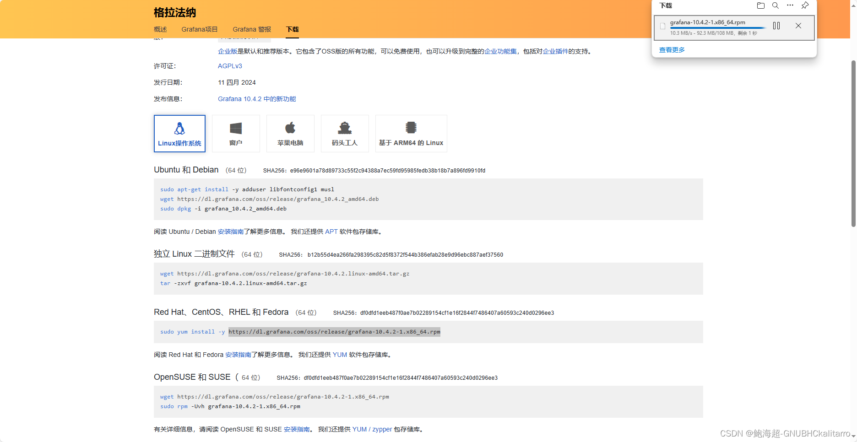The height and width of the screenshot is (442, 857).
Task: Click the 企业版 link at paragraph start
Action: 228,51
